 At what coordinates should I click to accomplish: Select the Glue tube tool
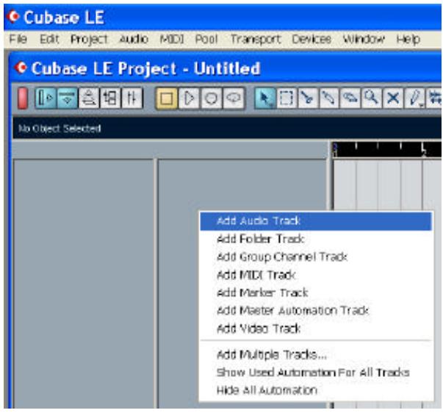tap(329, 98)
